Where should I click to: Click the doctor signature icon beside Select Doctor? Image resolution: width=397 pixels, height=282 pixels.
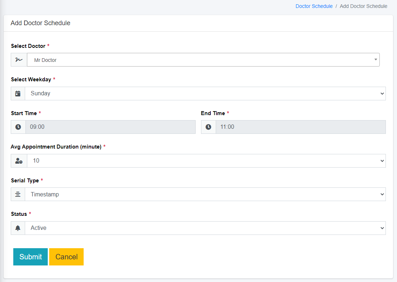[18, 59]
